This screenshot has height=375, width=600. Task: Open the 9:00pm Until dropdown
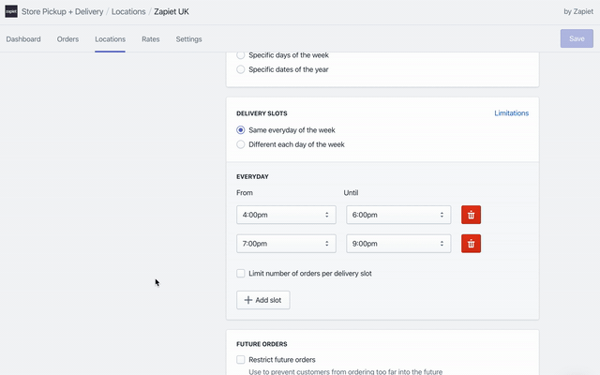point(397,244)
